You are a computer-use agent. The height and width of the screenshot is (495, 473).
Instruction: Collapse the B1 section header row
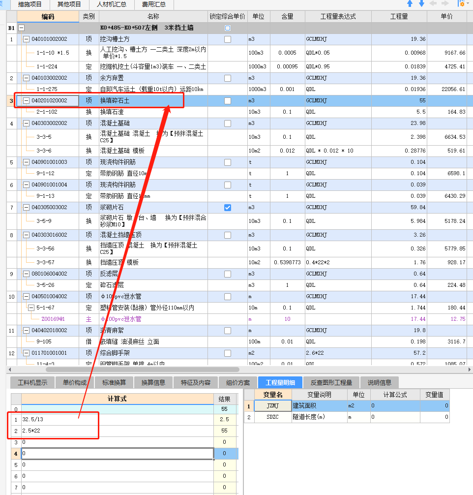click(22, 28)
